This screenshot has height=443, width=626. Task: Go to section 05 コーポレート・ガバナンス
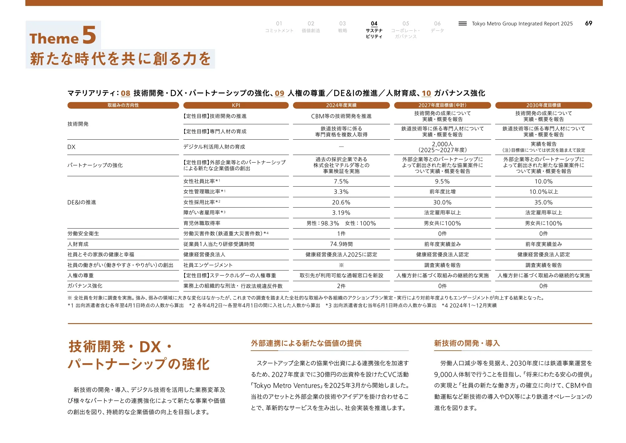click(406, 30)
